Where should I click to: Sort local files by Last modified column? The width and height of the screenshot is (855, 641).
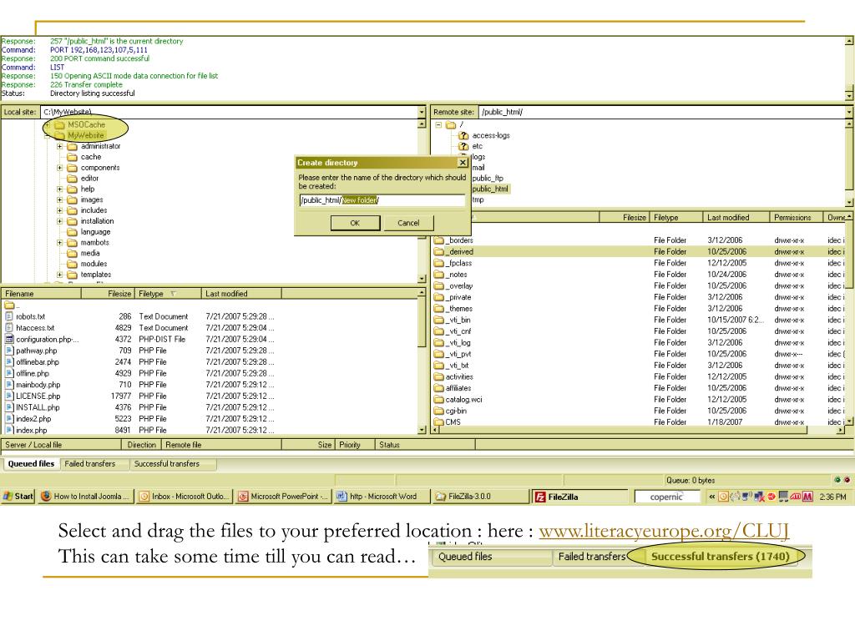pos(241,294)
